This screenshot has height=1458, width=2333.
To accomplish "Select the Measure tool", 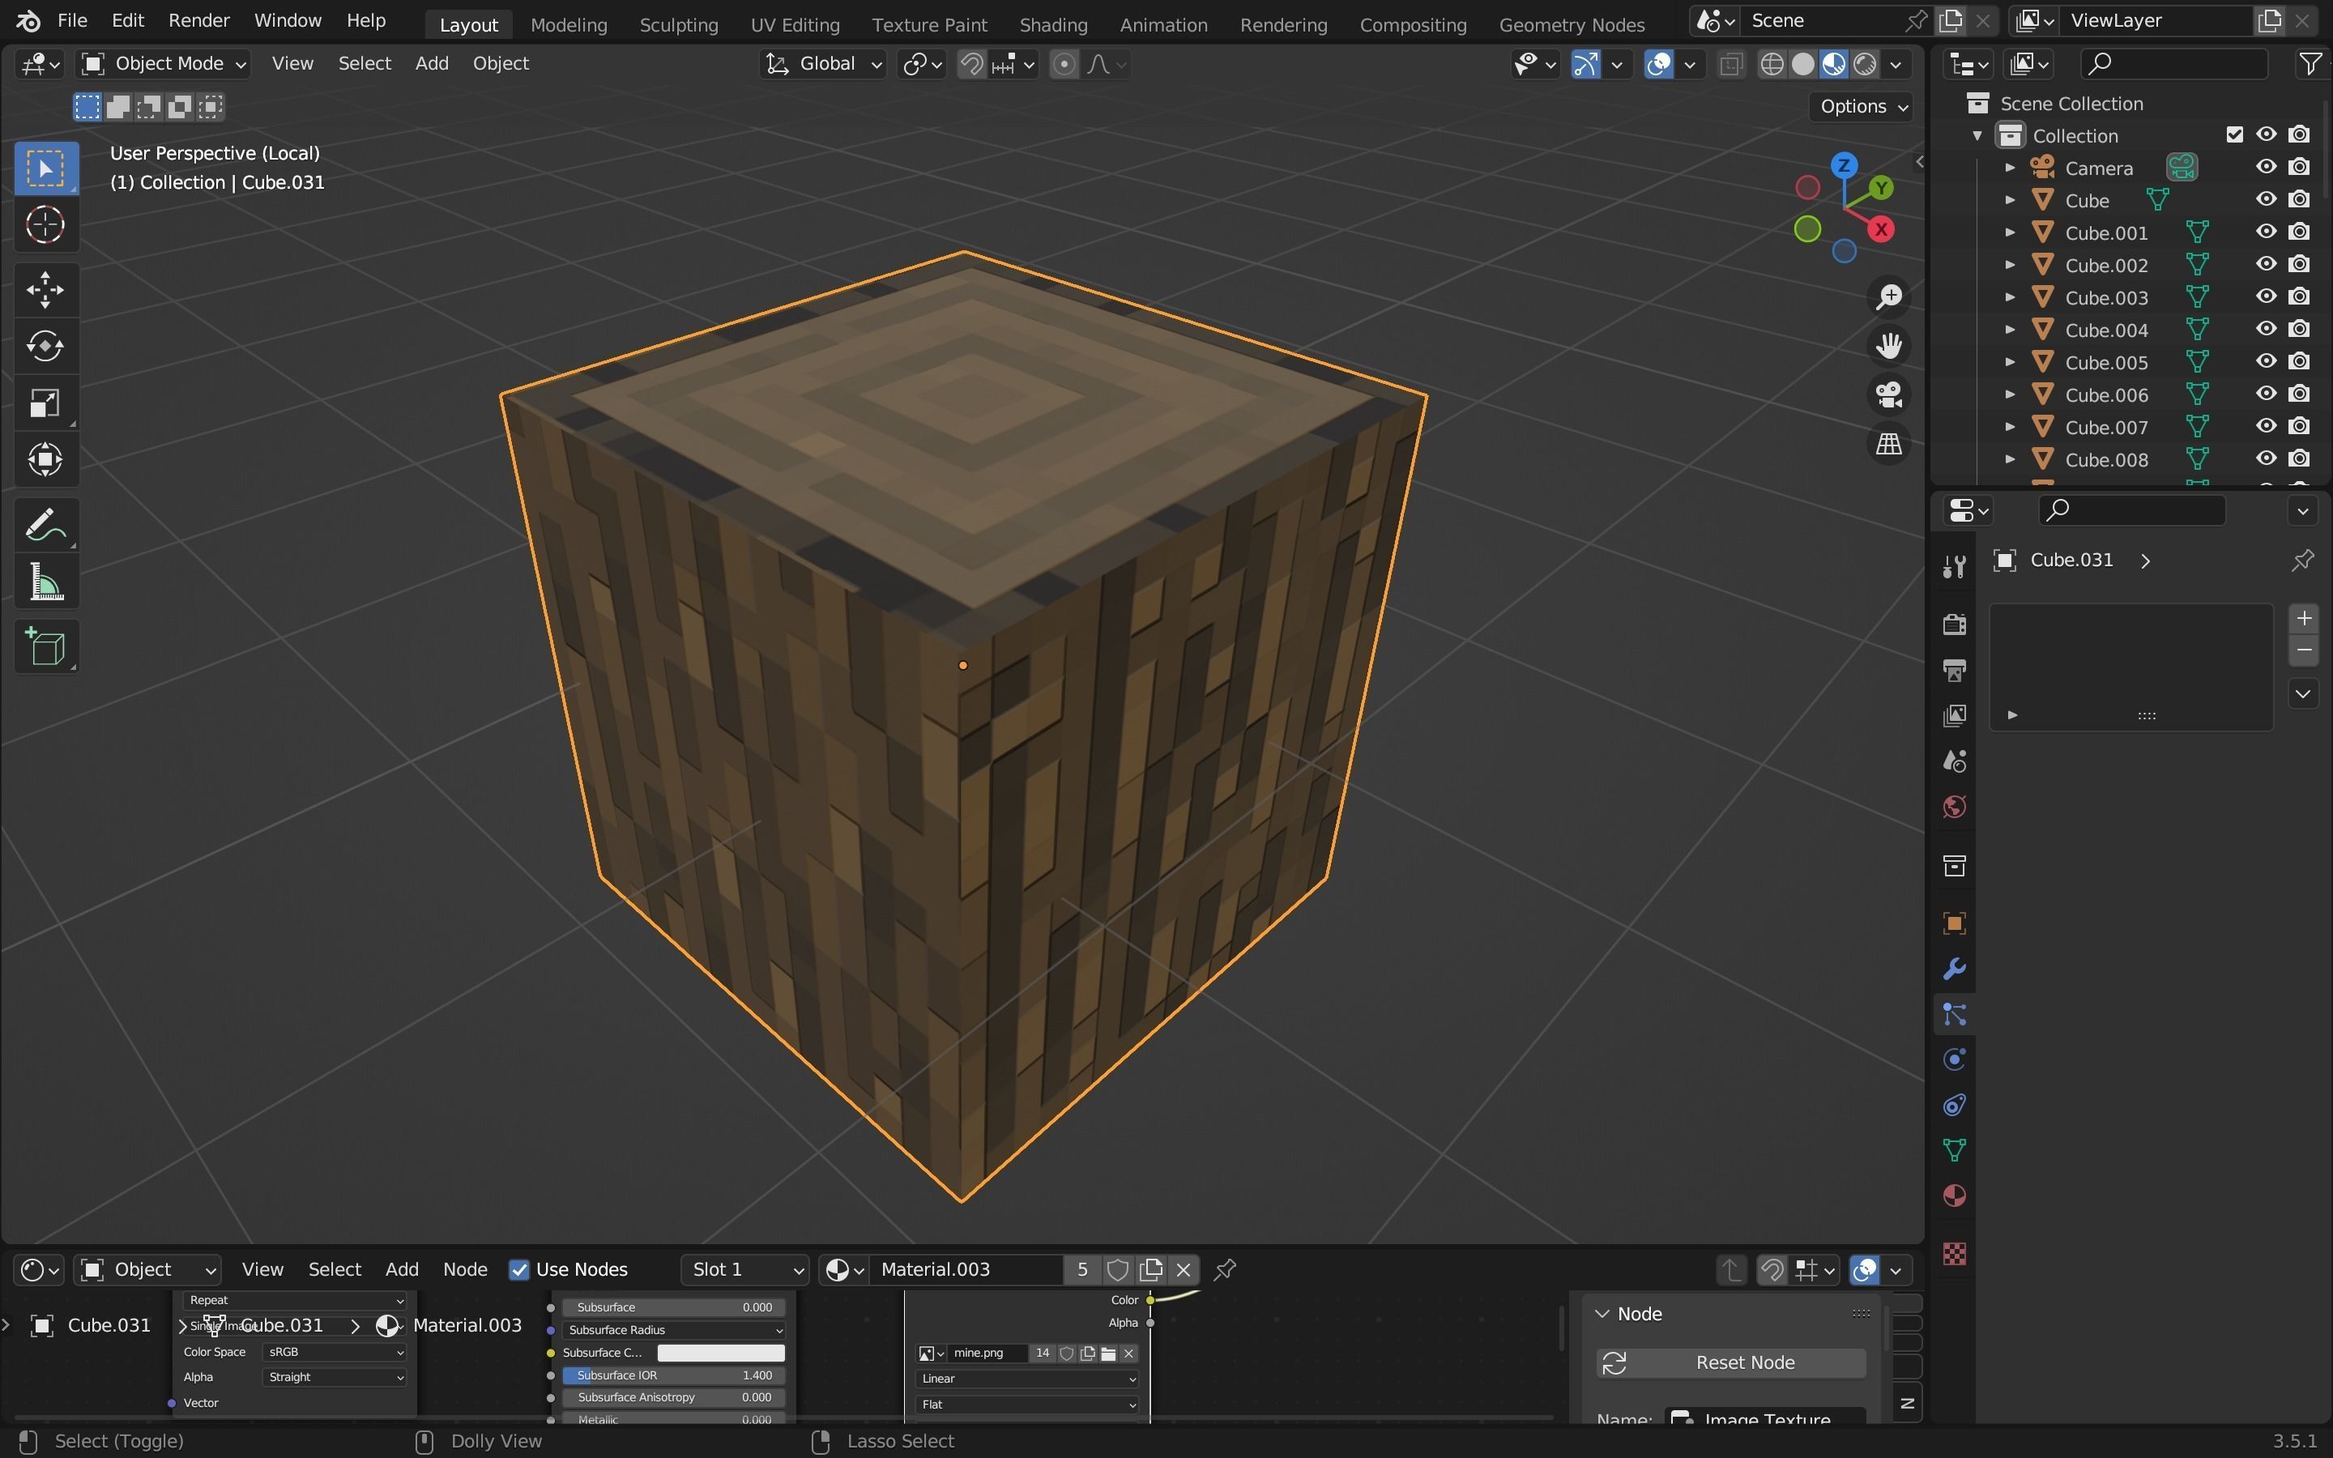I will (45, 582).
